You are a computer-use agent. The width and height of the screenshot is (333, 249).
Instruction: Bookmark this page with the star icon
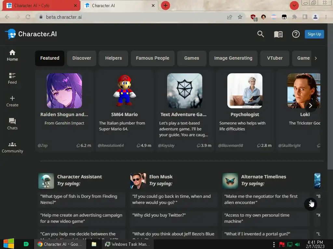240,17
